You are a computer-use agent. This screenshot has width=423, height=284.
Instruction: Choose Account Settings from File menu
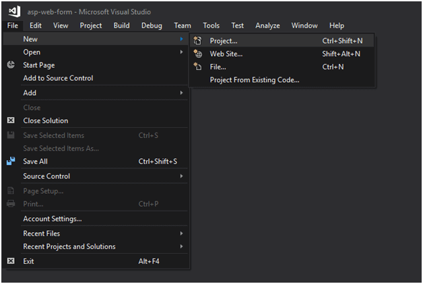[53, 219]
